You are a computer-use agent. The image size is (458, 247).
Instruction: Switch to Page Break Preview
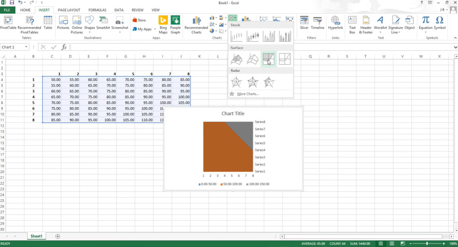pos(403,243)
